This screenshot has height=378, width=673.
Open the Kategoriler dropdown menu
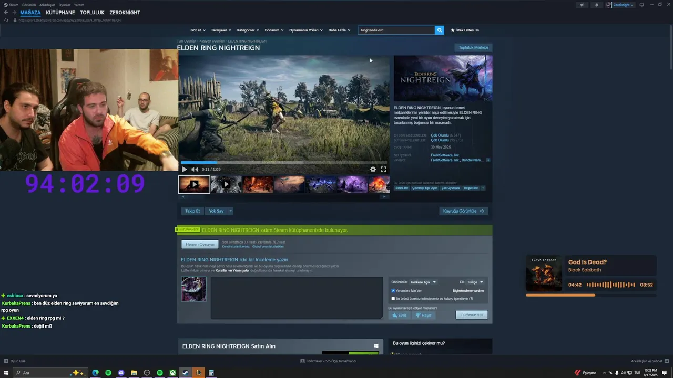(x=248, y=30)
